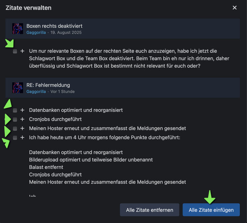
Task: Tick checkbox beside 'Cronjobs durchgeführt' quote
Action: [x=15, y=120]
